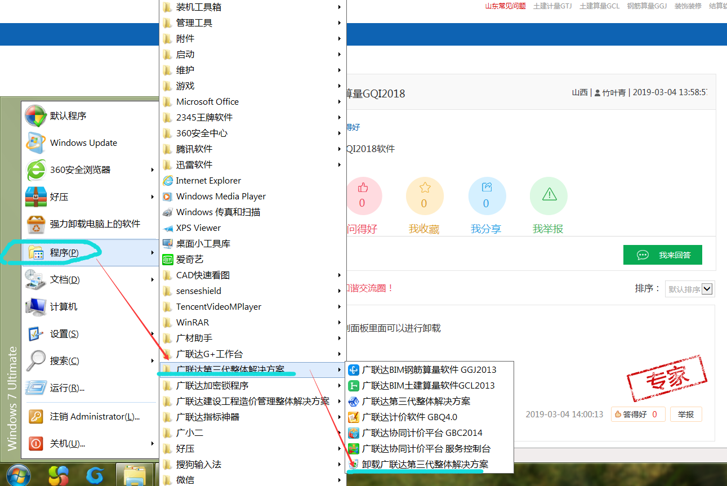
Task: Click the green 我来回答 button
Action: (663, 255)
